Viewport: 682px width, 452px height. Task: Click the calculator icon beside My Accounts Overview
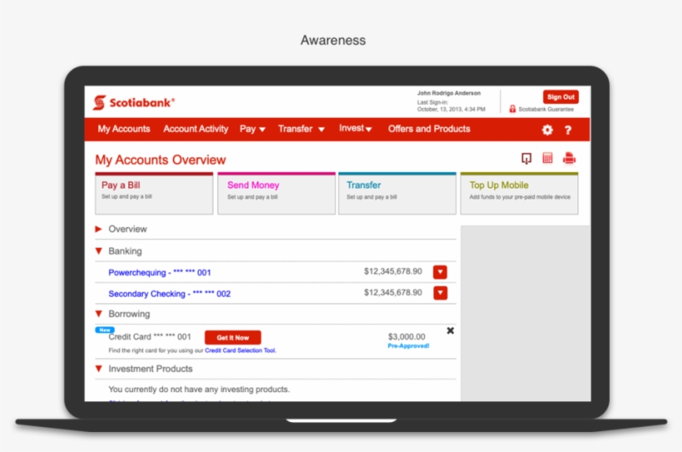click(x=547, y=158)
